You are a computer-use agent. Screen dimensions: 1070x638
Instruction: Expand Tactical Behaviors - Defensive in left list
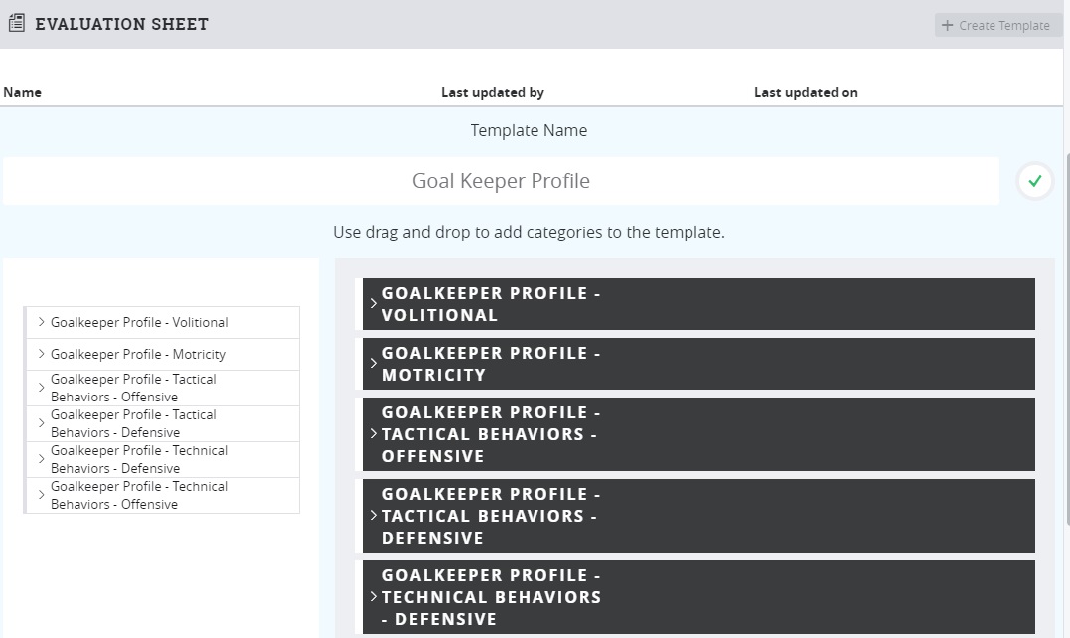pos(42,423)
